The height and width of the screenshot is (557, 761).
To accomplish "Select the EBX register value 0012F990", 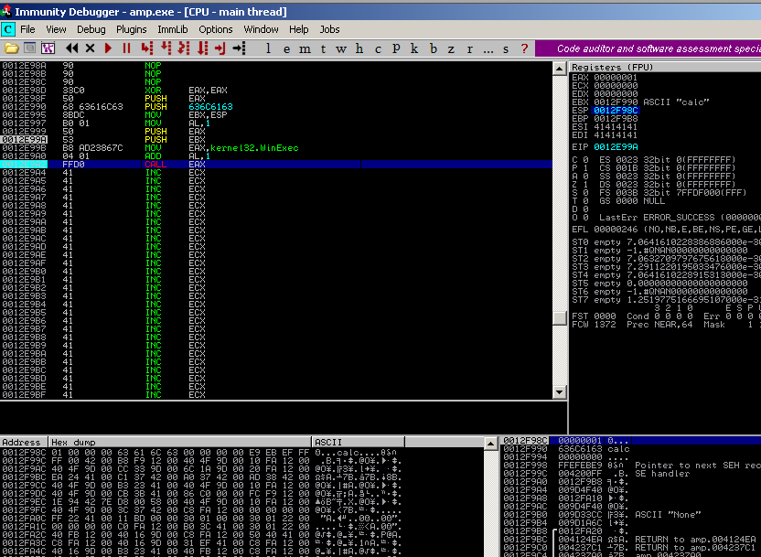I will (x=616, y=102).
